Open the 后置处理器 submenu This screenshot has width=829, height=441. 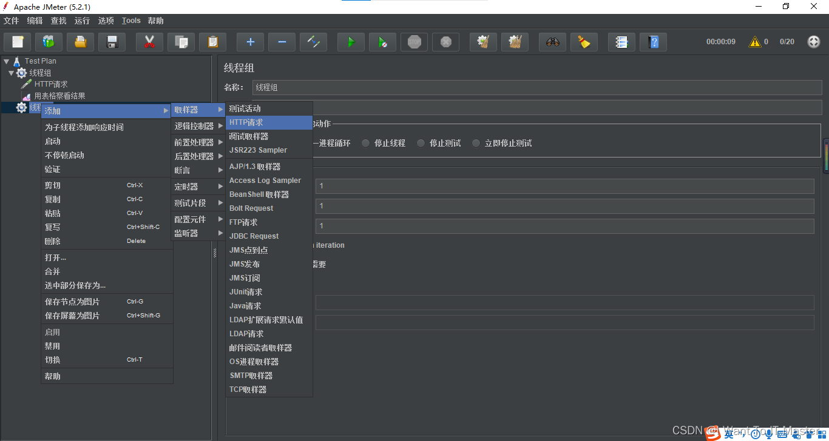coord(198,156)
